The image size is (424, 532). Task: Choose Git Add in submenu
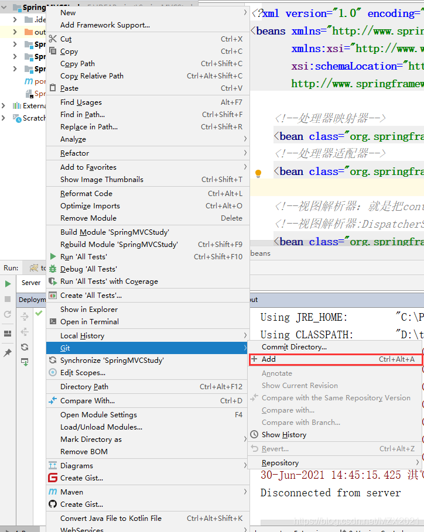pyautogui.click(x=336, y=359)
